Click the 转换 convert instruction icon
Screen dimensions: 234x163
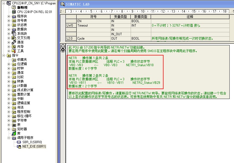[14, 82]
